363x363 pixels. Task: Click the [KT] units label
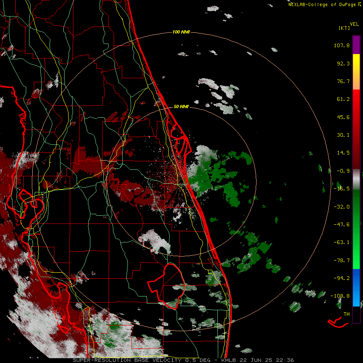pyautogui.click(x=344, y=28)
